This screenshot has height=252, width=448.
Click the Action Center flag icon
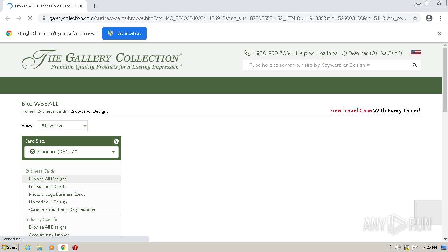(415, 247)
